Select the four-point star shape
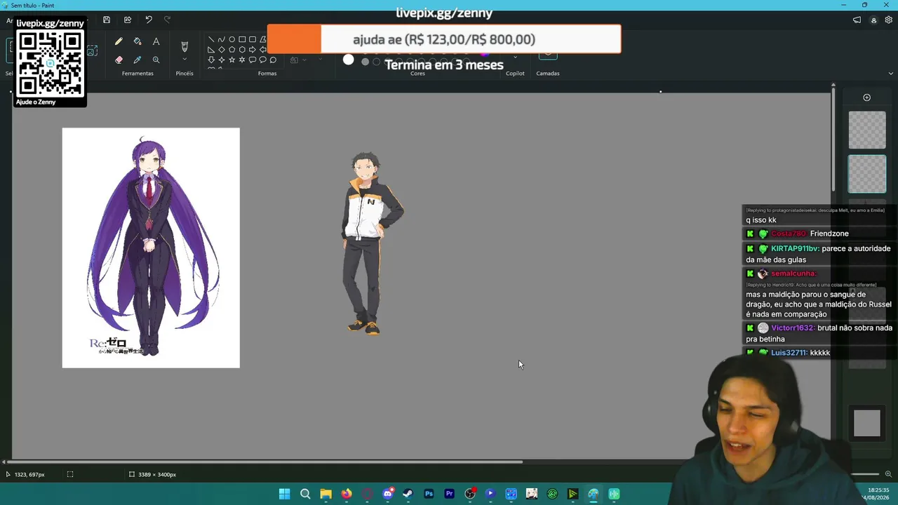This screenshot has width=898, height=505. [x=222, y=60]
